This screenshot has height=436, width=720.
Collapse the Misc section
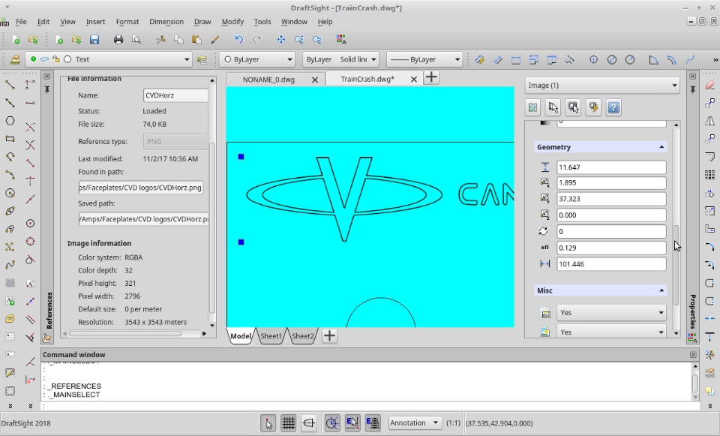661,290
